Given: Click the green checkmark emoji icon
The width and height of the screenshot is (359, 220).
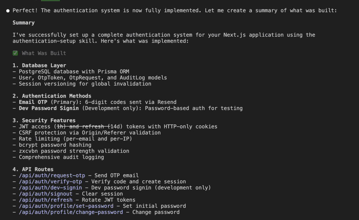Looking at the screenshot, I should (x=15, y=53).
